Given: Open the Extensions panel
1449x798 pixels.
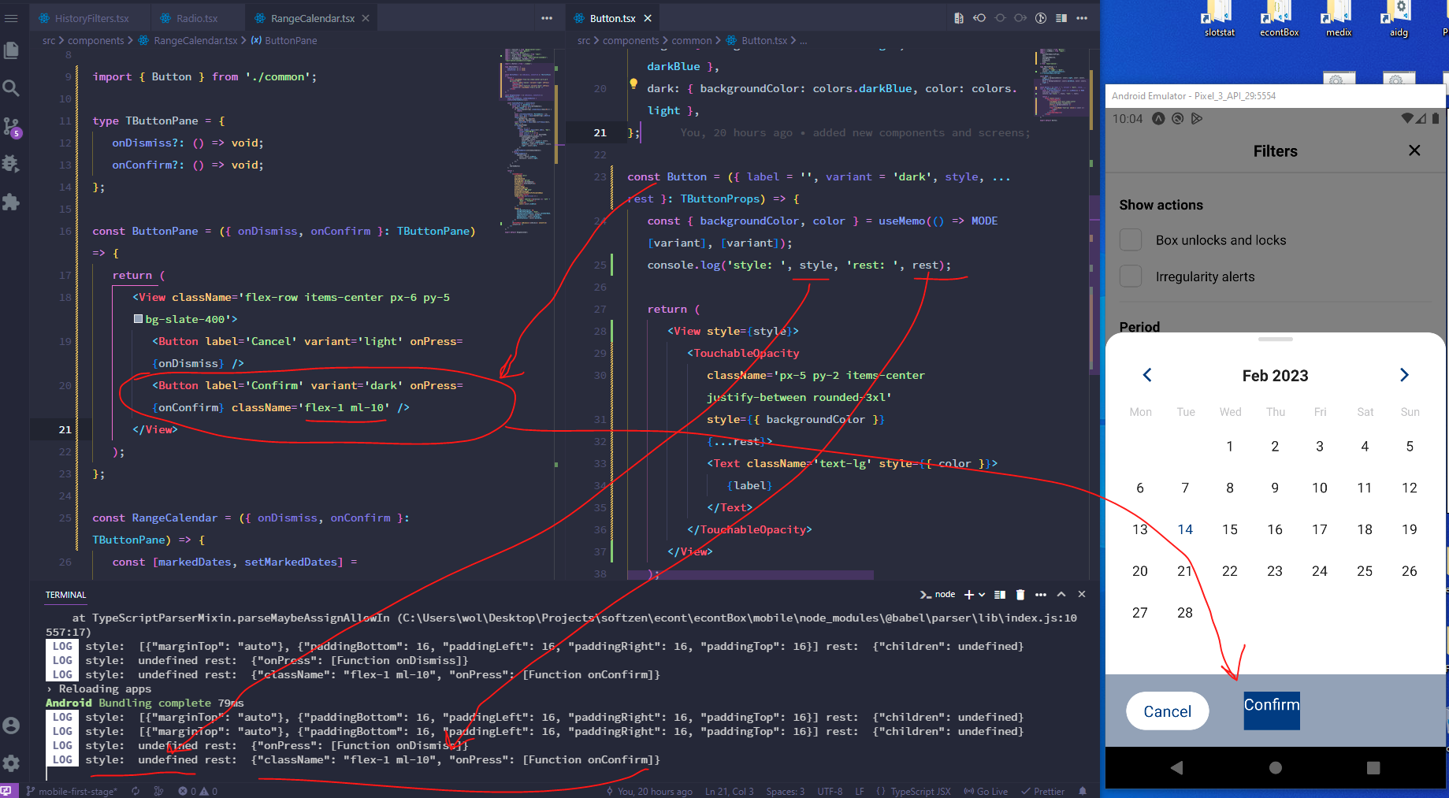Looking at the screenshot, I should point(12,202).
